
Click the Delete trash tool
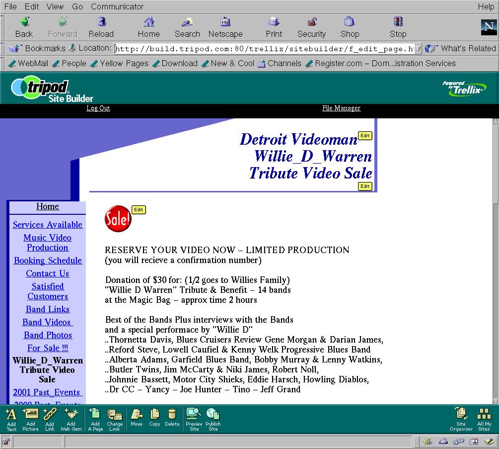coord(172,417)
